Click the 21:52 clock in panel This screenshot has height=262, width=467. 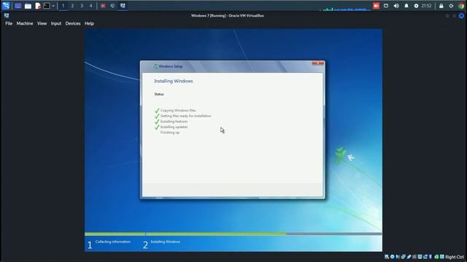[426, 6]
